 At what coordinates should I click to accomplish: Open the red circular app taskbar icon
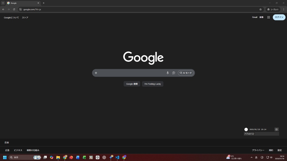click(x=71, y=157)
